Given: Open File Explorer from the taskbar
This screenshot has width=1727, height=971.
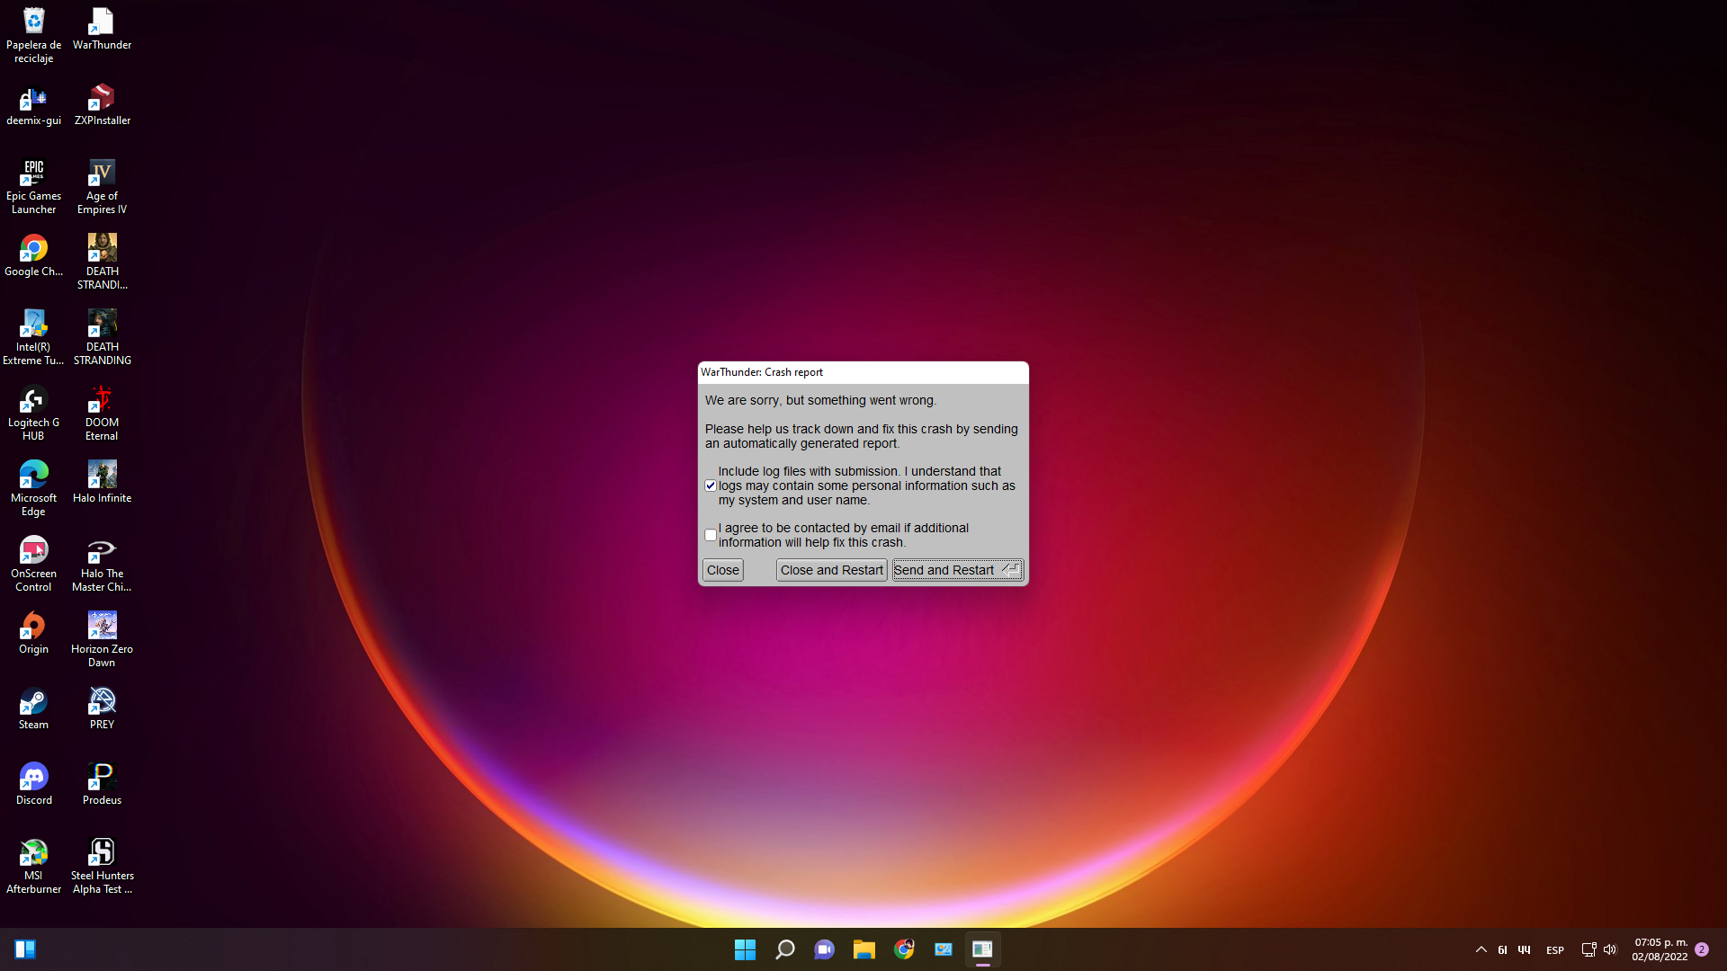Looking at the screenshot, I should tap(863, 949).
